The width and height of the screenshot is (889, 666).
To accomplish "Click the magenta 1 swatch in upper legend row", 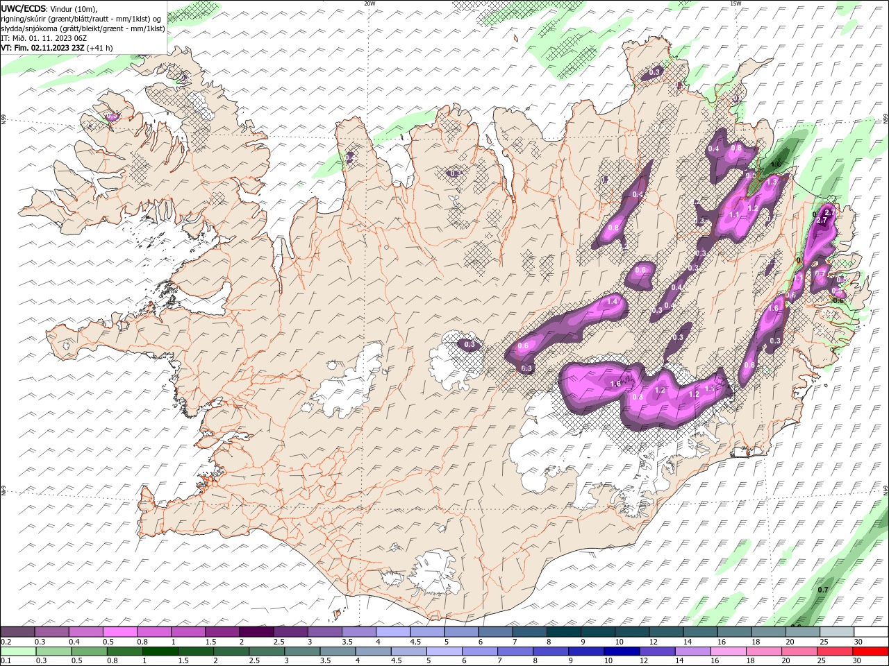I will (x=188, y=632).
